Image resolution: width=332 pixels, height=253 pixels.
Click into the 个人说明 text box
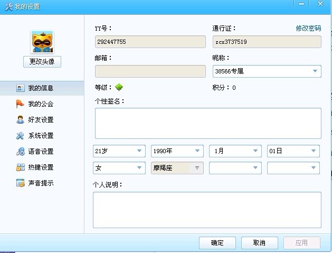click(x=207, y=210)
